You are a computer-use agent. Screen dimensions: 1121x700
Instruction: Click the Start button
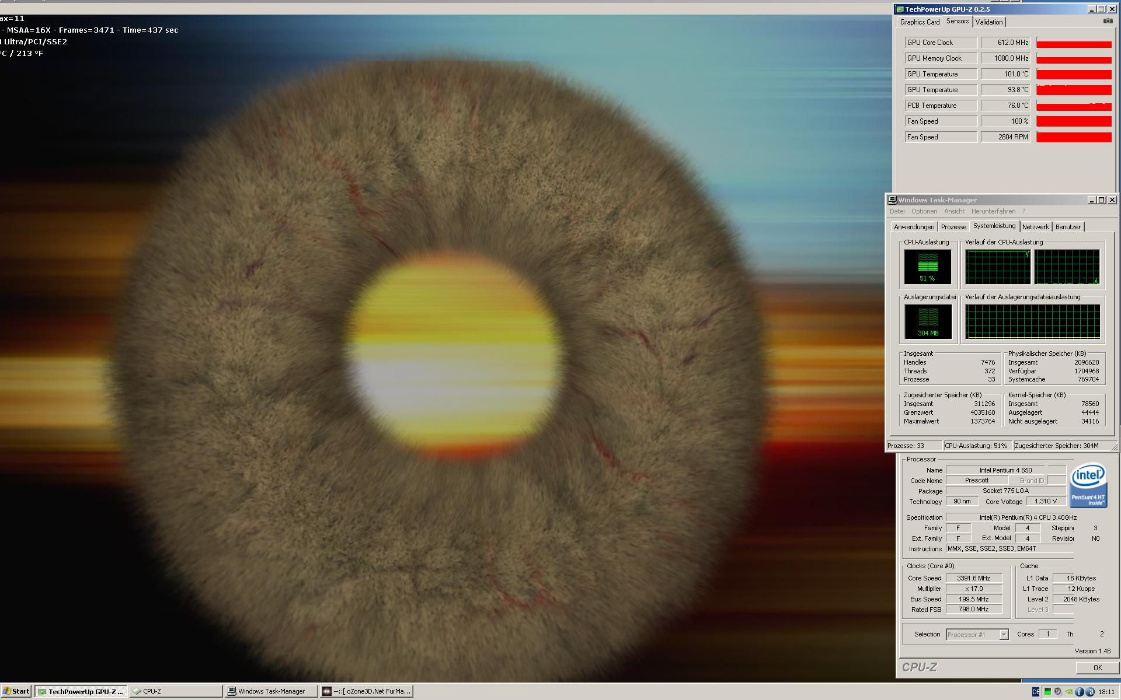pos(16,691)
